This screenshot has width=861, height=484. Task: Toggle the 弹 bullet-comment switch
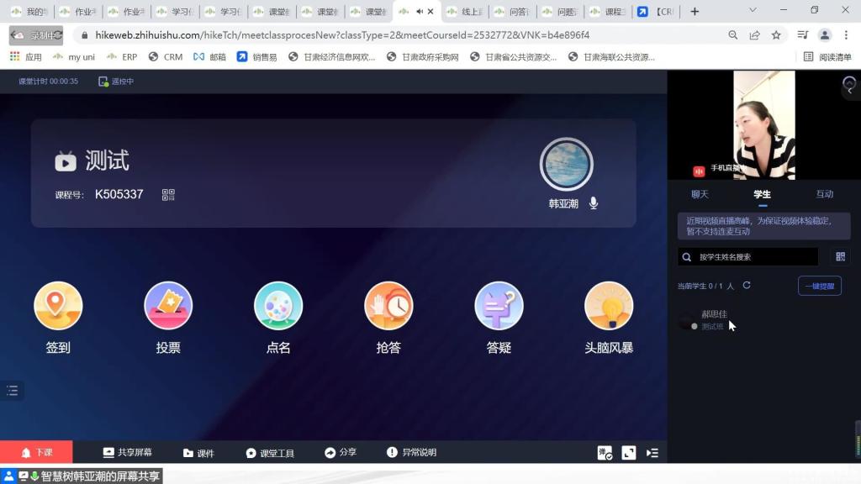click(605, 453)
